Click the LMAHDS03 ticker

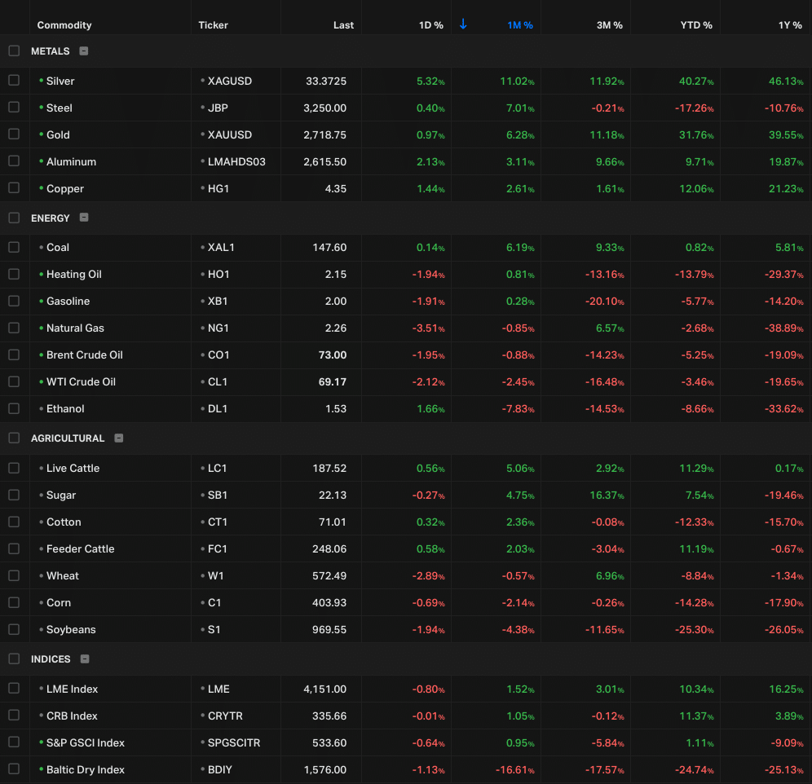[236, 161]
